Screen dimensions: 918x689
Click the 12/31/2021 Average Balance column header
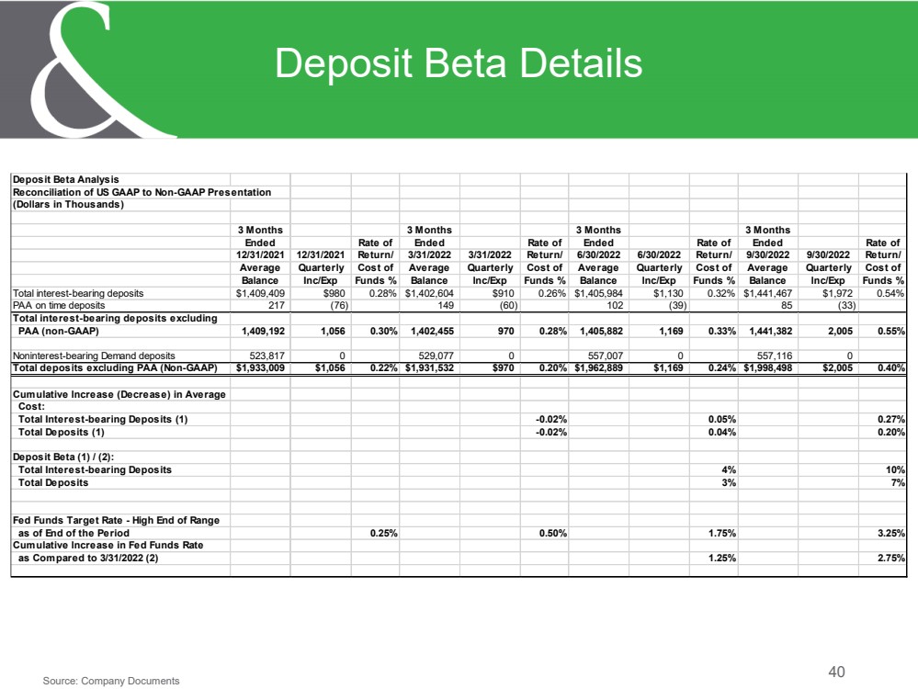(x=260, y=255)
